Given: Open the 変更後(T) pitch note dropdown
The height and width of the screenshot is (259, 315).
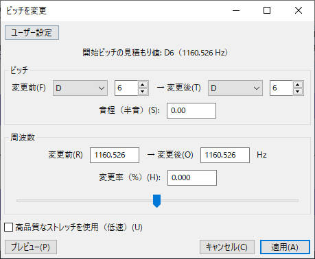Looking at the screenshot, I should coord(235,88).
